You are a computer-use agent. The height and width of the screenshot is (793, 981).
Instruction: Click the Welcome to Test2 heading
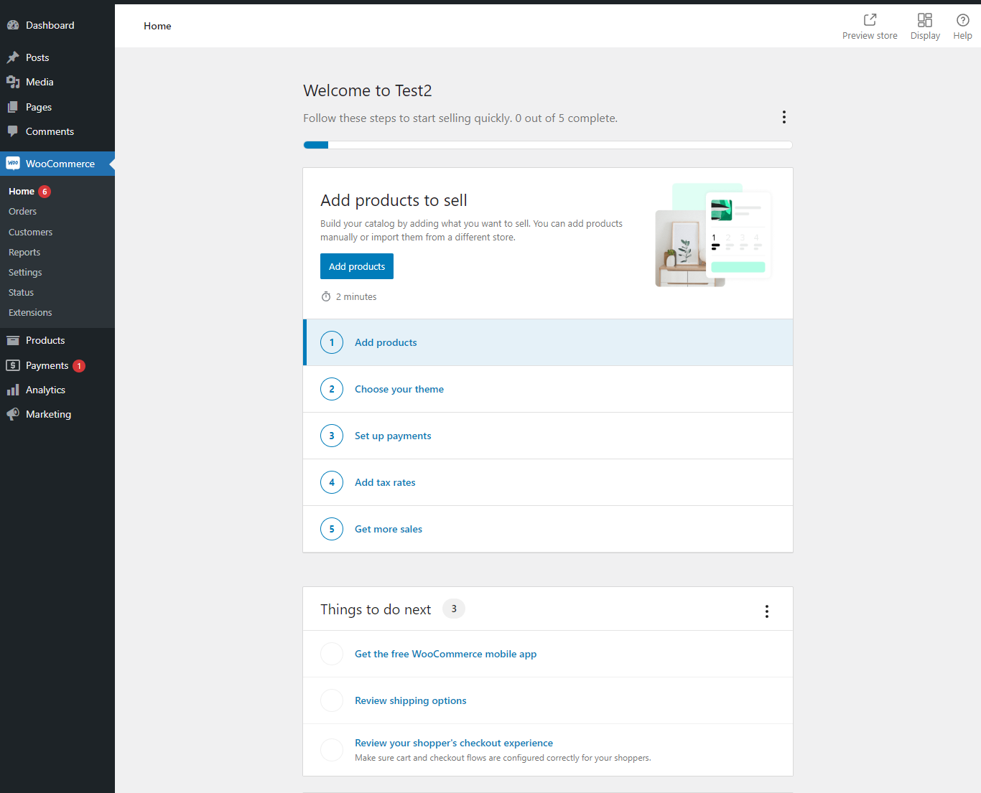pyautogui.click(x=368, y=90)
